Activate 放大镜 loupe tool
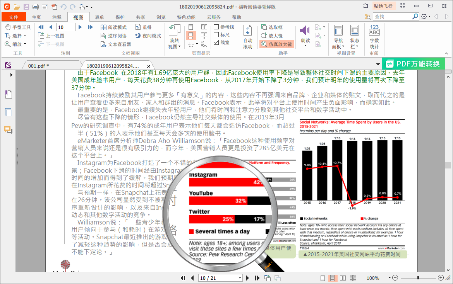Viewport: 453px width, 284px height. [x=272, y=36]
